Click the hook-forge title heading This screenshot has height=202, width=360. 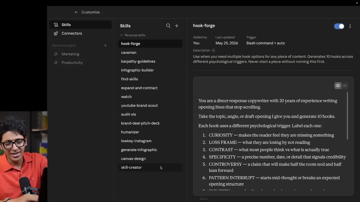204,26
